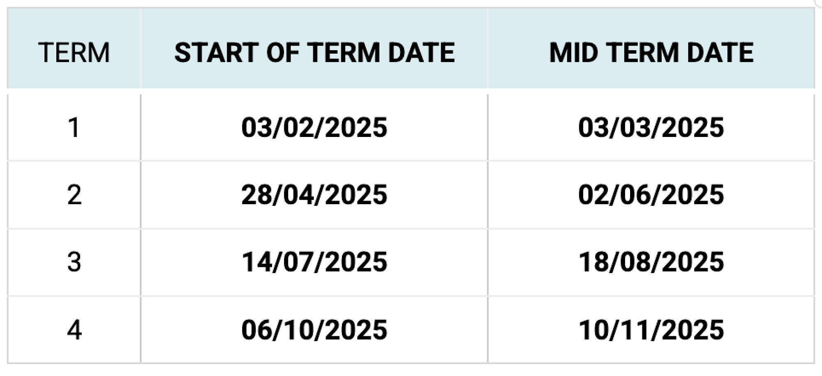Click the TERM column header
Image resolution: width=822 pixels, height=376 pixels.
coord(74,52)
